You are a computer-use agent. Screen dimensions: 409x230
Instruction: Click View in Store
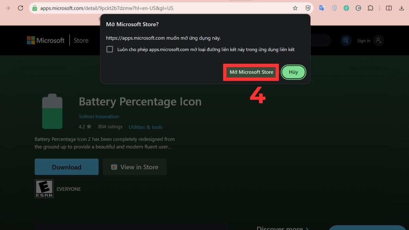135,167
